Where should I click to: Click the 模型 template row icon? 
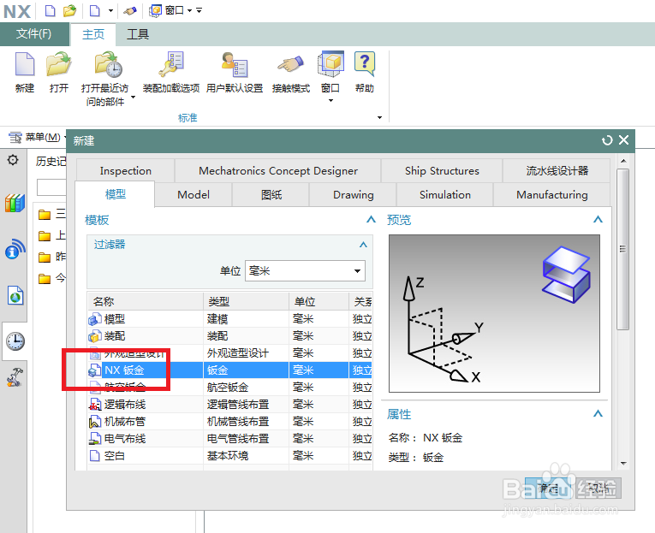[95, 319]
